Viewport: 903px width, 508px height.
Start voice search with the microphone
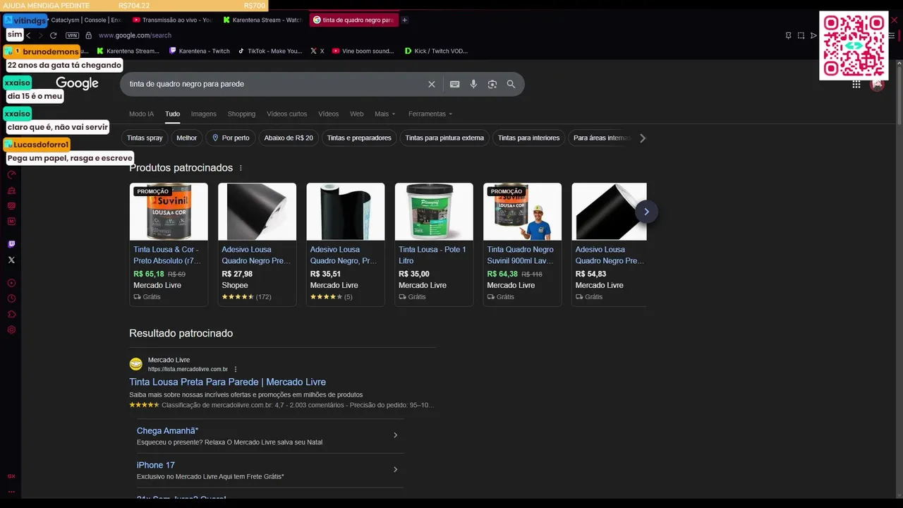pos(473,84)
